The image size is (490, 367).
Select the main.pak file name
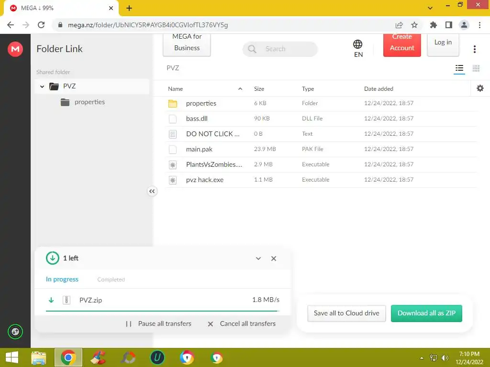click(199, 149)
